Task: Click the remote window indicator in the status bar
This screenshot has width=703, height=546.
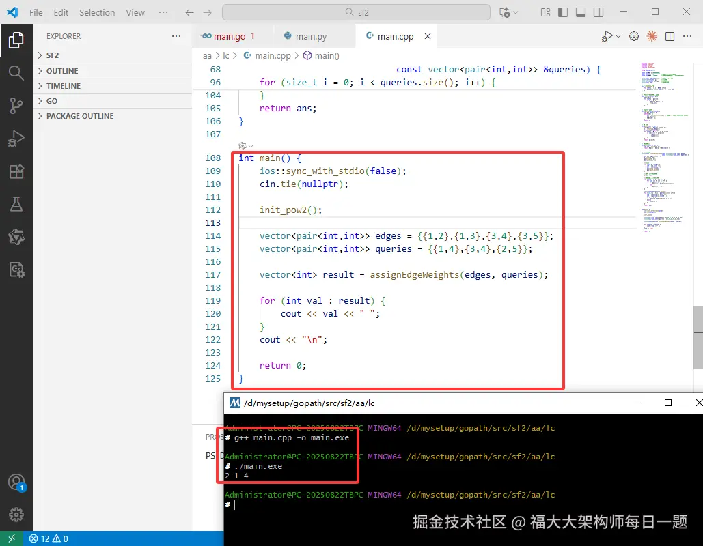Action: pos(12,538)
